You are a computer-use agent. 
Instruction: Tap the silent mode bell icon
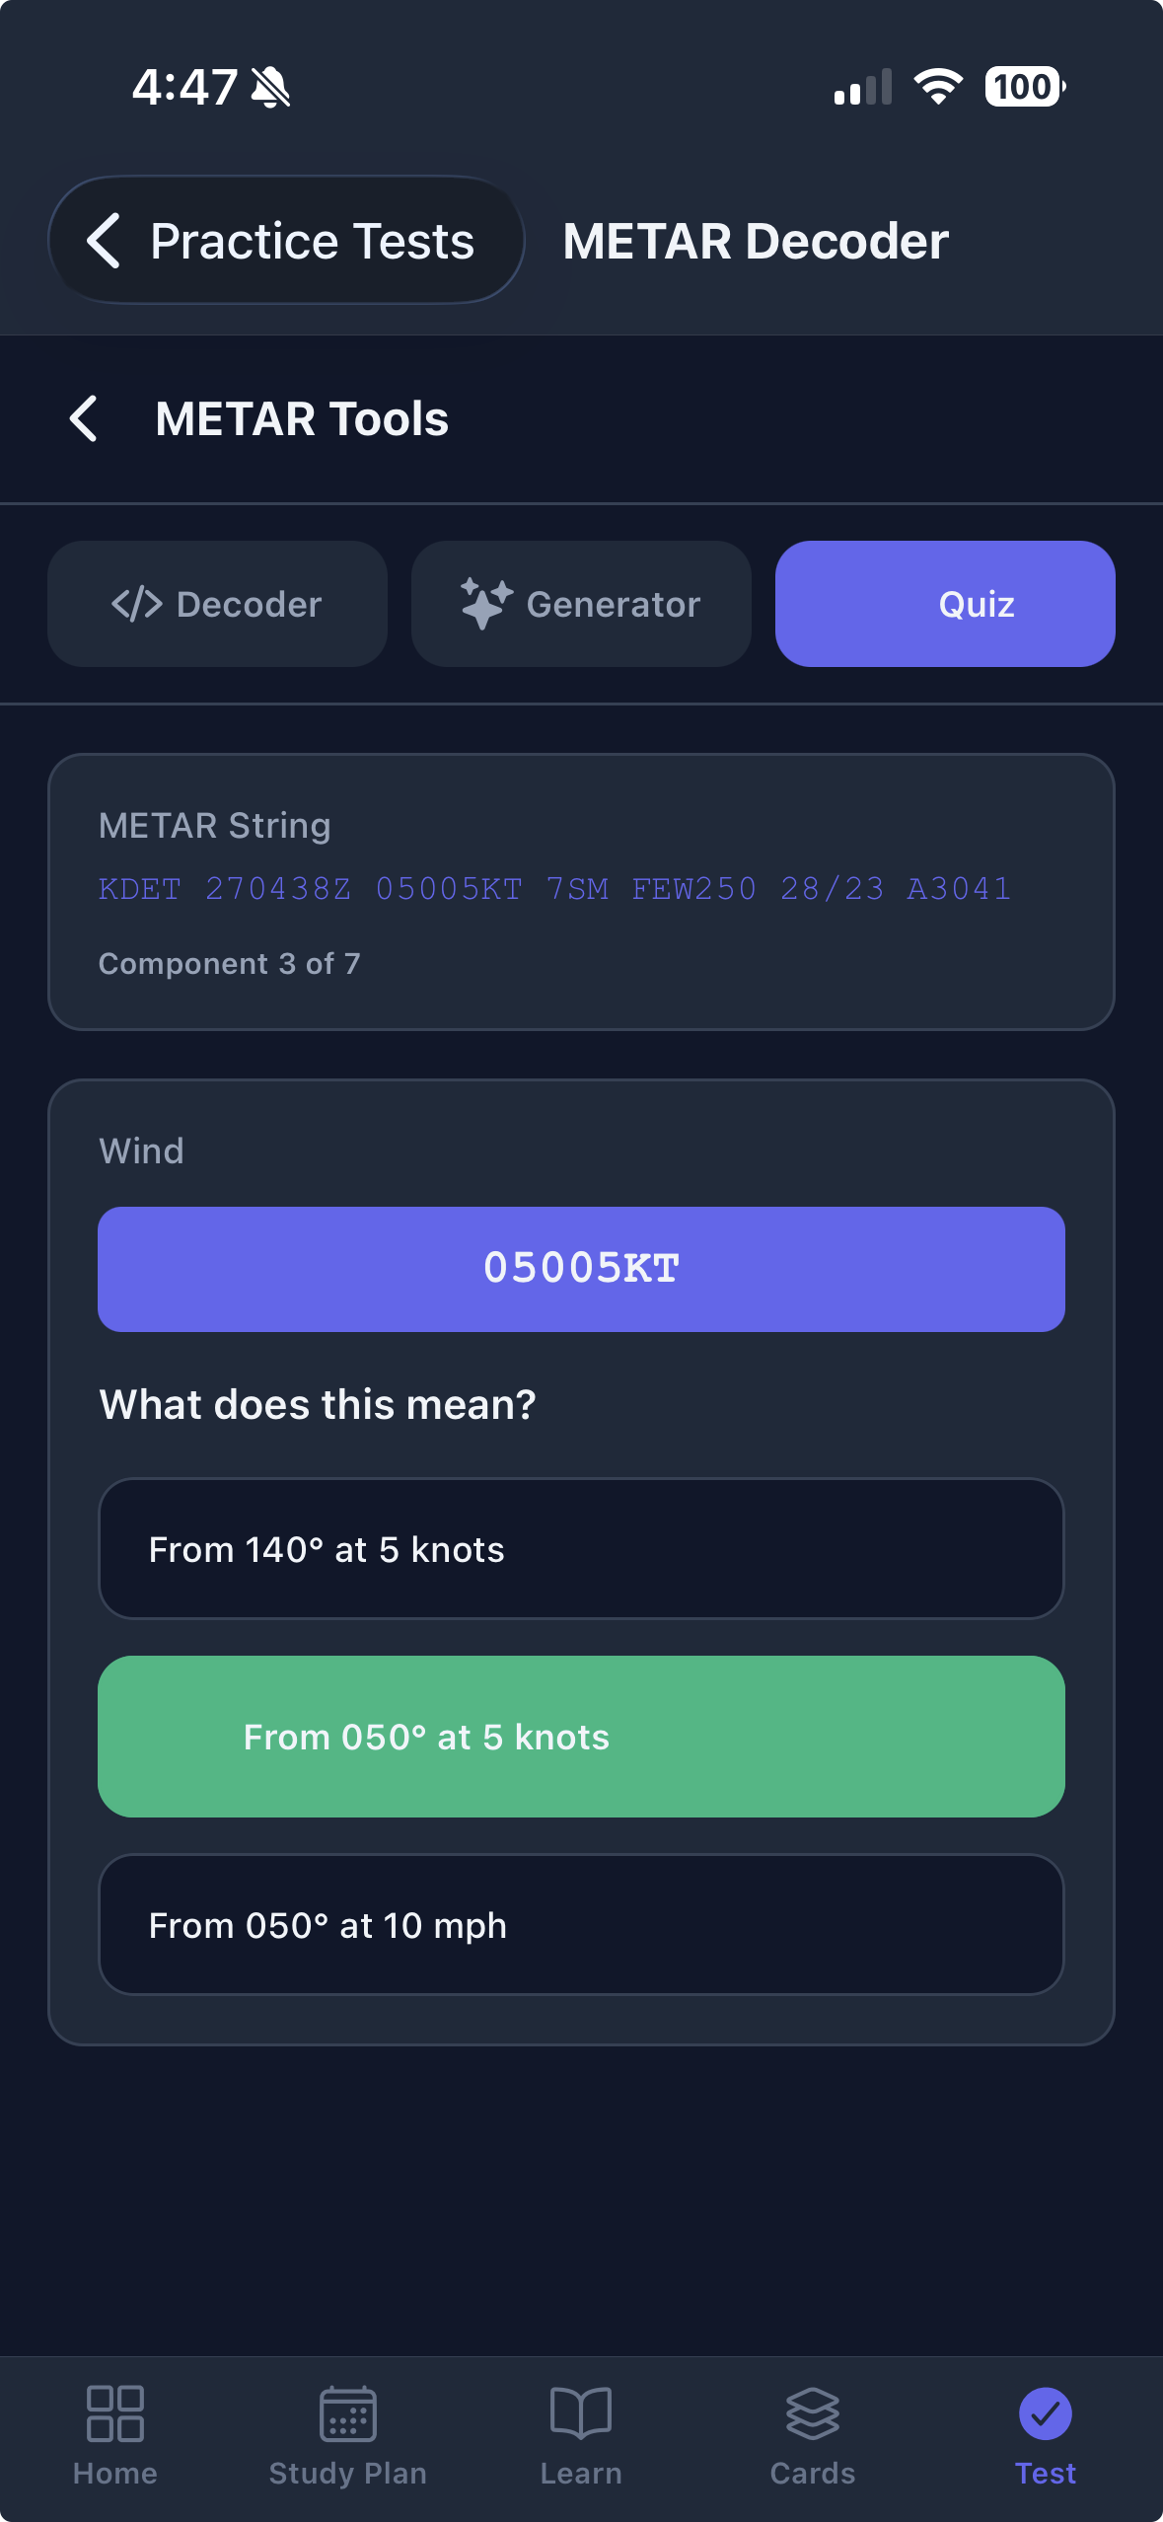pyautogui.click(x=270, y=88)
